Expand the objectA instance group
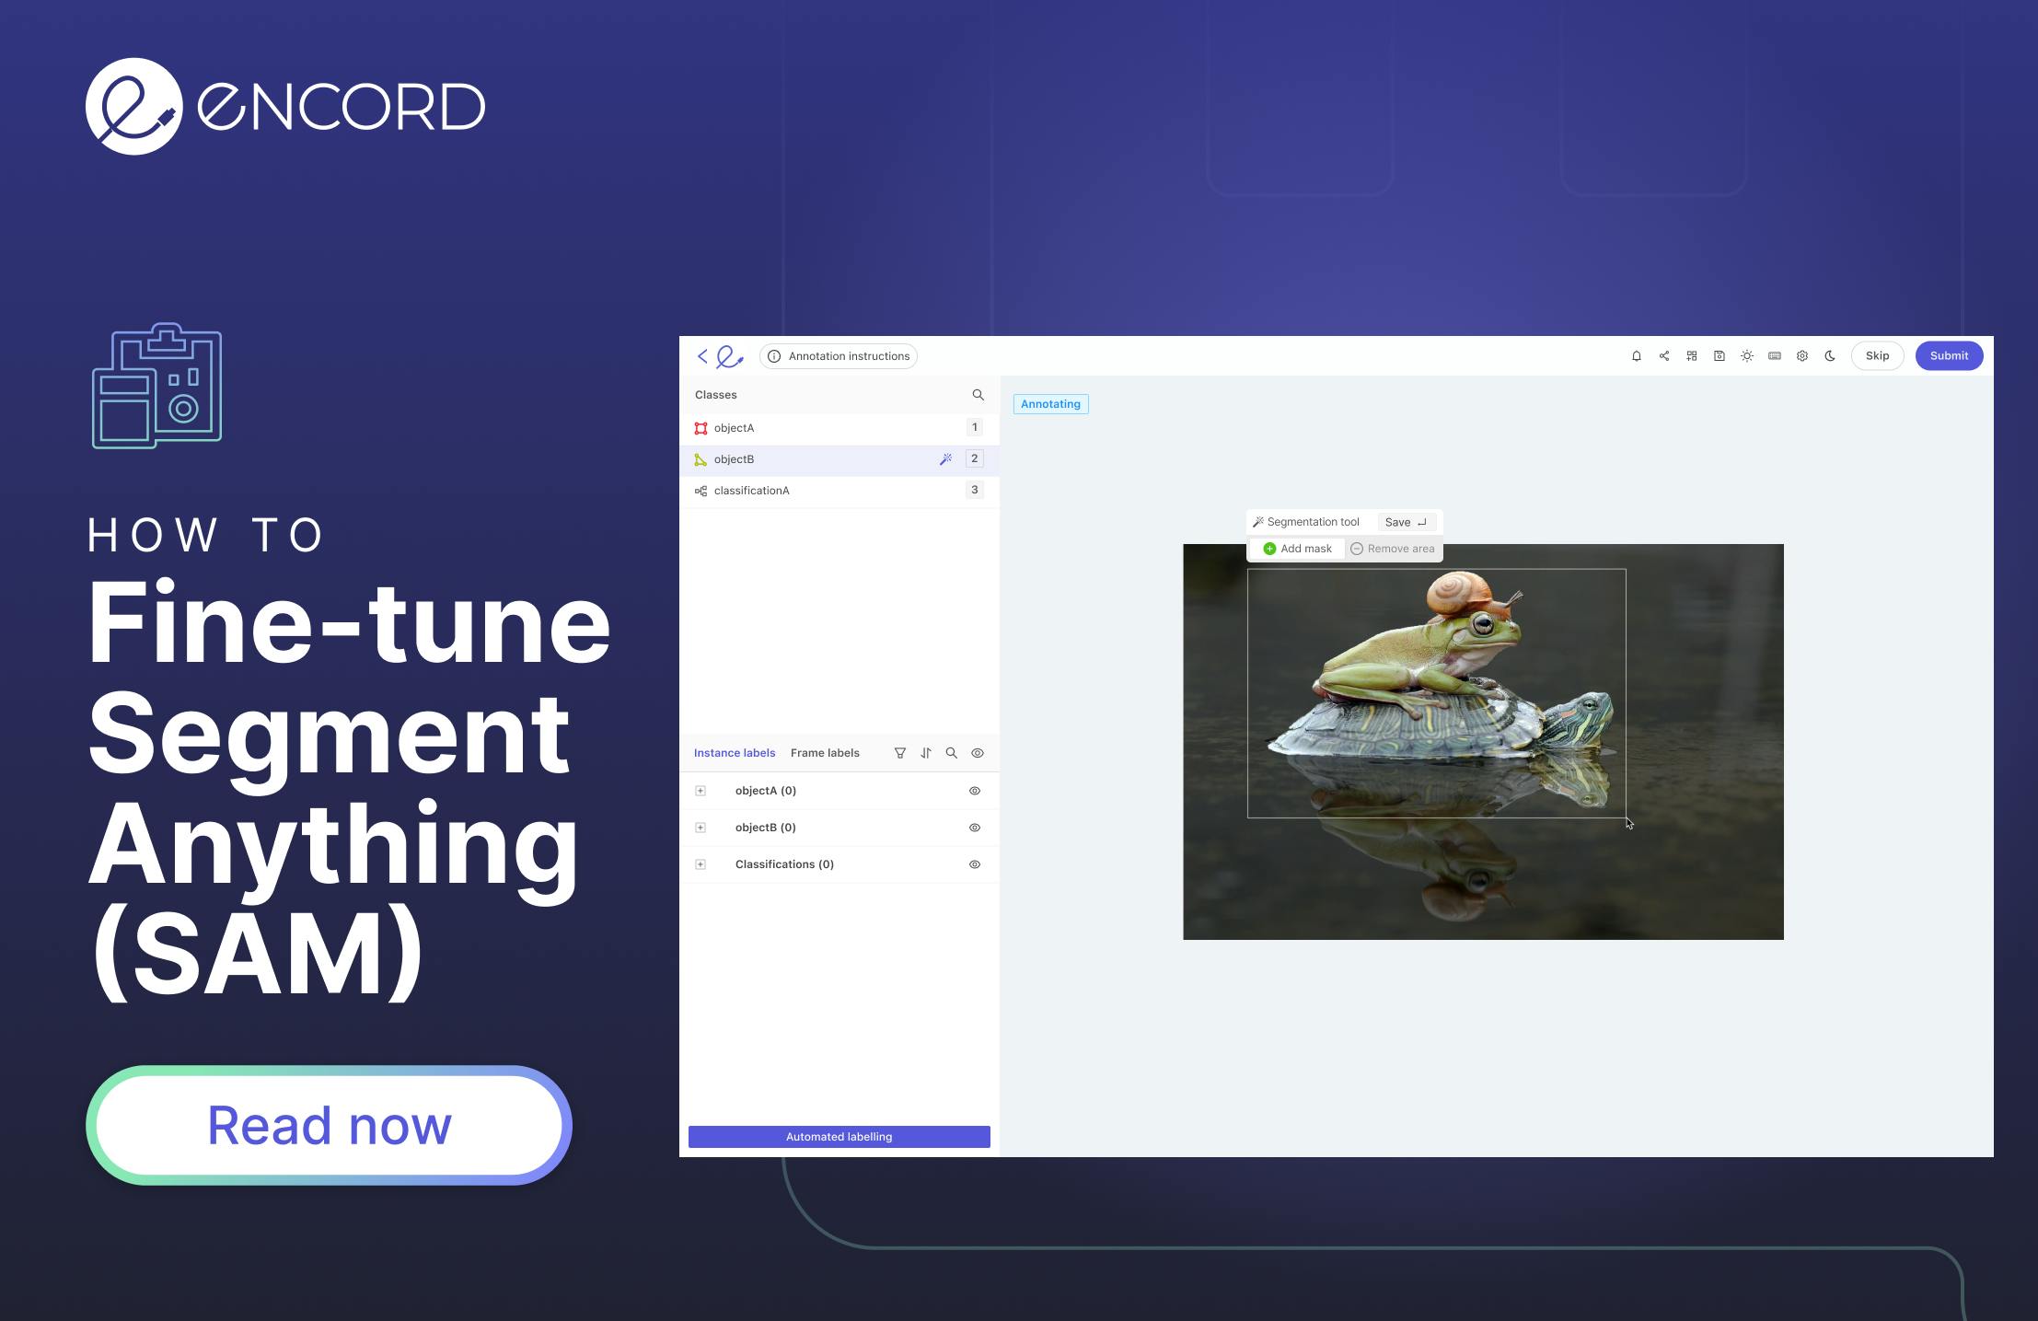Screen dimensions: 2038x1321 701,790
